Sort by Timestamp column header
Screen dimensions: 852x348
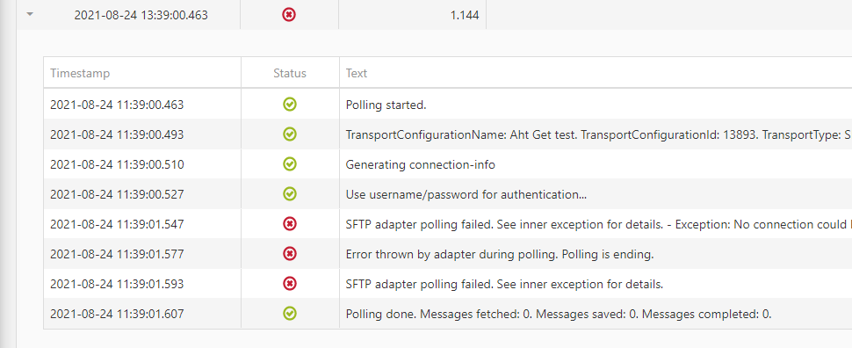(x=80, y=73)
